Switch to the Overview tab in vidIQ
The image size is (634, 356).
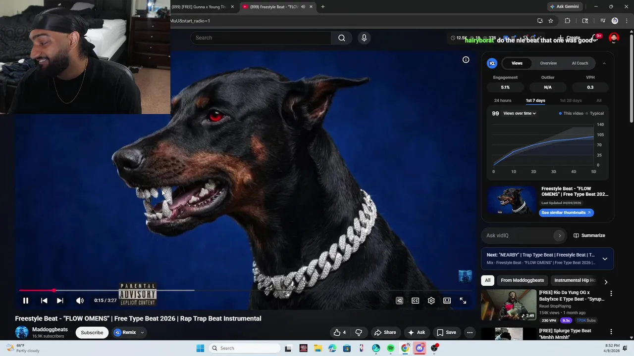[548, 63]
